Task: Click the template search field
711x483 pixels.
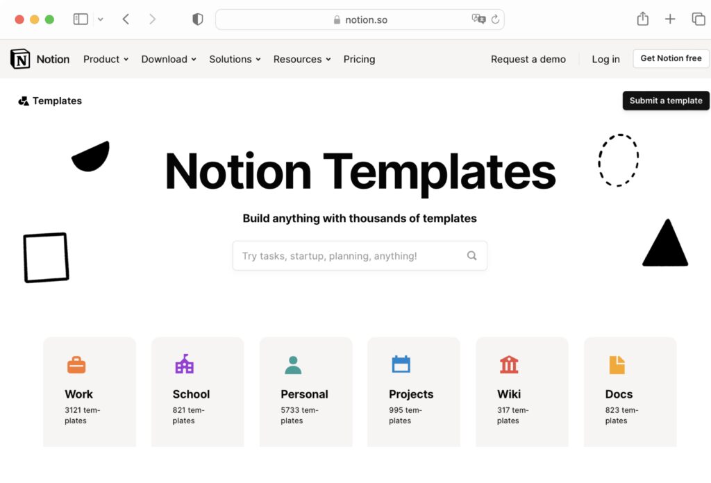Action: [x=360, y=256]
